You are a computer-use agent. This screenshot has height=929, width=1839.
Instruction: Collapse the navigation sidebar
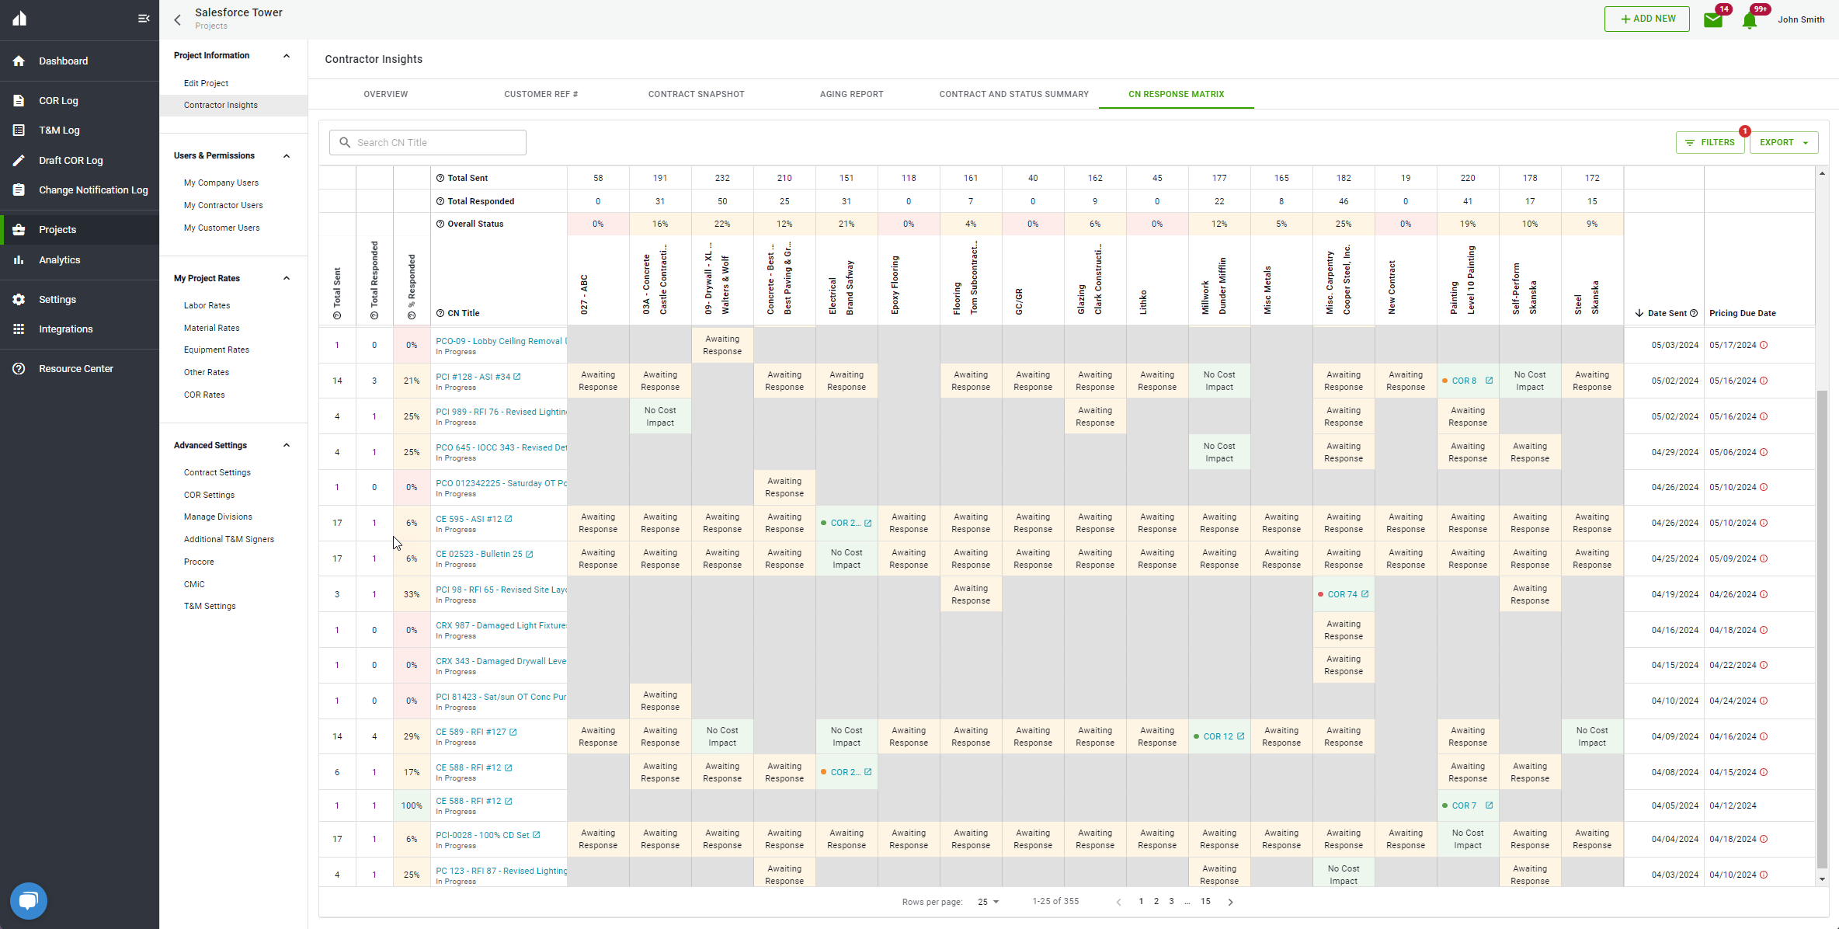coord(143,18)
